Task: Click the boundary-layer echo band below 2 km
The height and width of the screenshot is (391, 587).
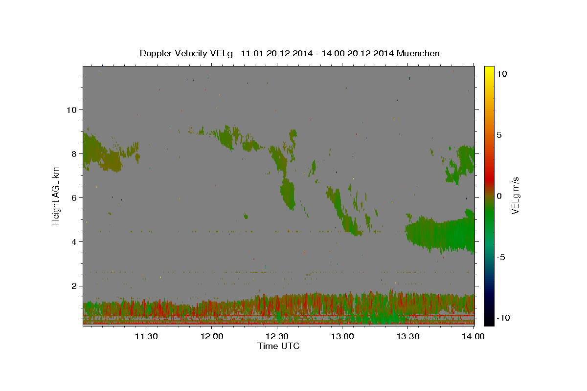Action: [x=279, y=308]
